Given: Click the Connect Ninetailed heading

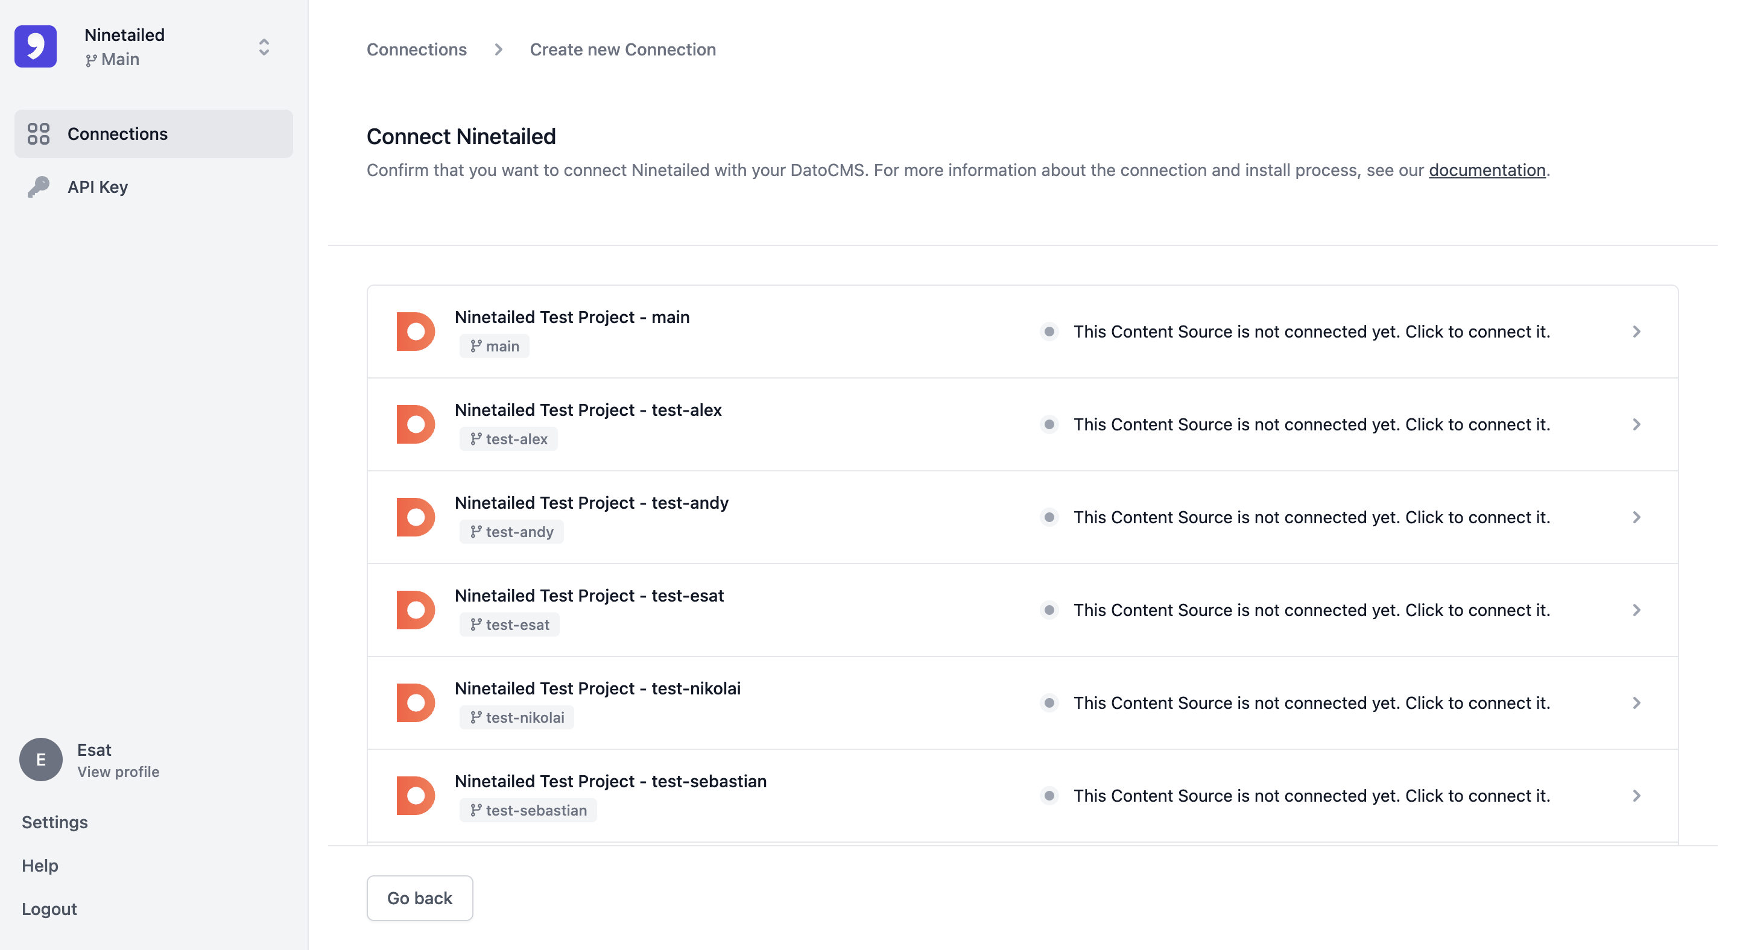Looking at the screenshot, I should [461, 136].
